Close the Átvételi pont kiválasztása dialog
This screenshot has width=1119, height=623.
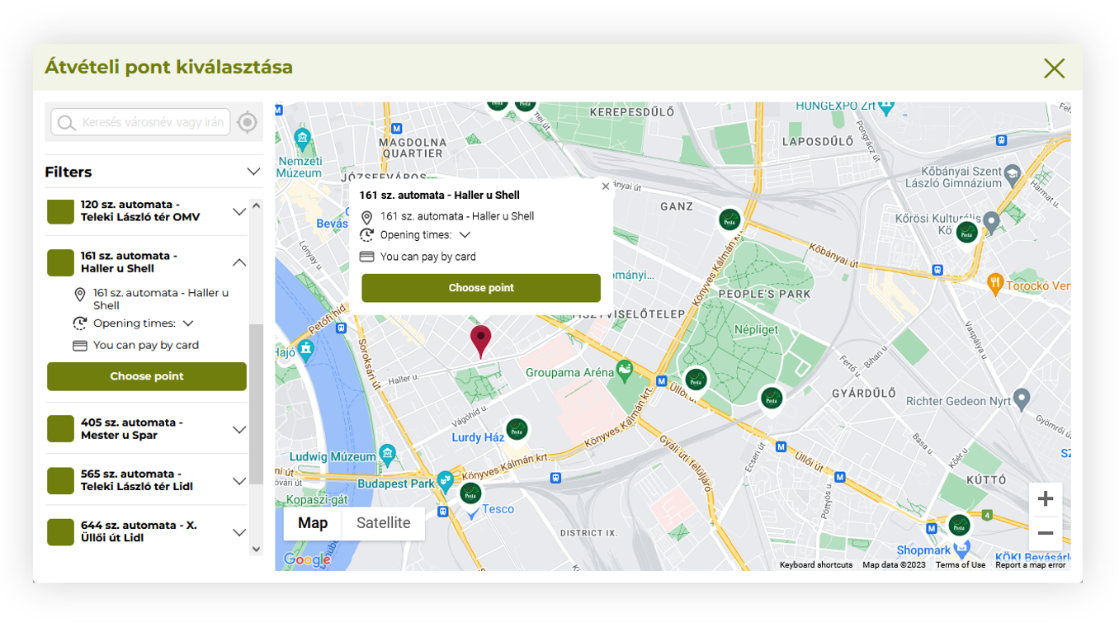point(1054,68)
